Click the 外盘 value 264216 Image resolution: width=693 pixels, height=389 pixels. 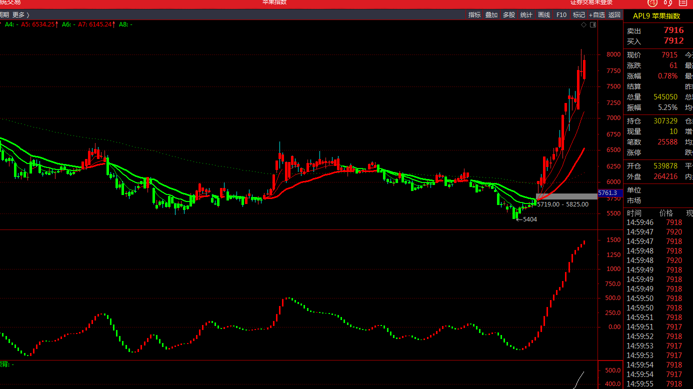point(665,176)
